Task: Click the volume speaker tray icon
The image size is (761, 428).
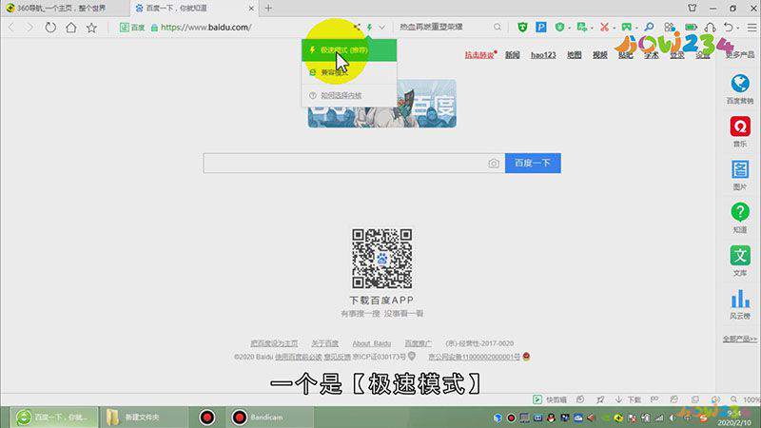Action: pyautogui.click(x=673, y=418)
